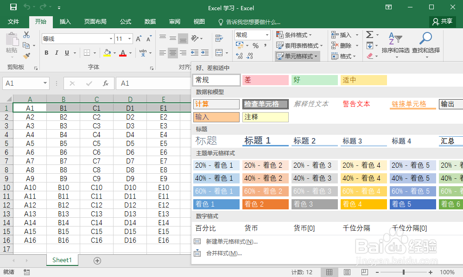This screenshot has width=463, height=277.
Task: Click the orientation text angle icon
Action: [x=195, y=38]
